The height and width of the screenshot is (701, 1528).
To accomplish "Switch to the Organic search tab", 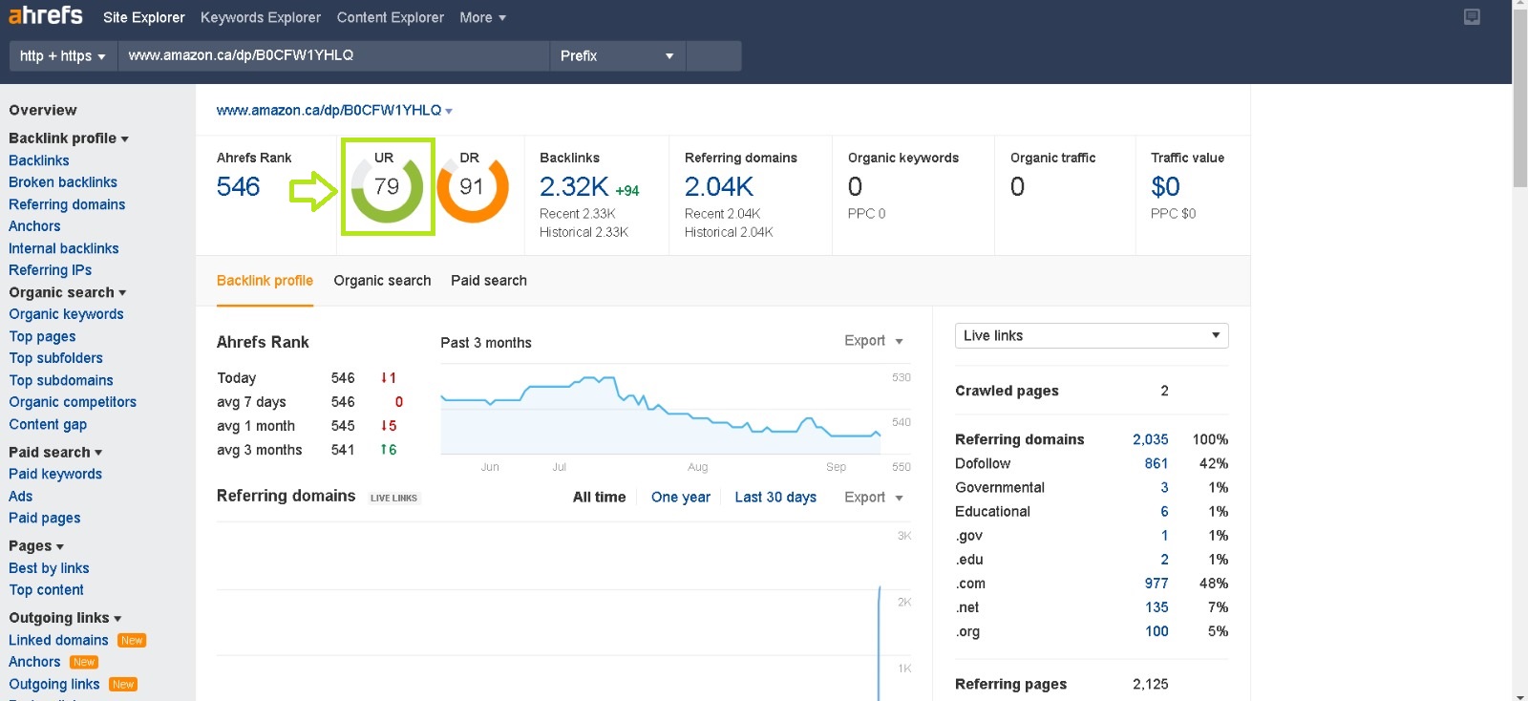I will (382, 281).
